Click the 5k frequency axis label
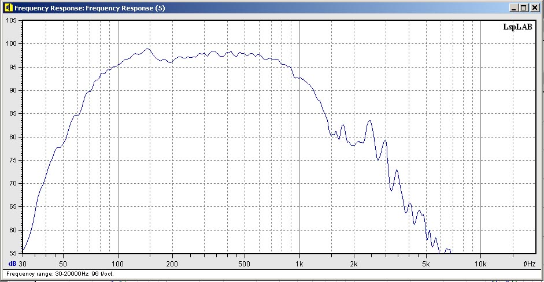Screen dimensions: 544x282 pyautogui.click(x=425, y=264)
